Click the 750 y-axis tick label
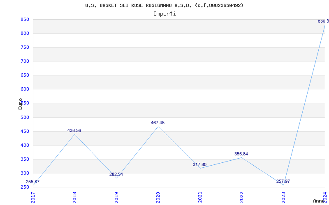This screenshot has height=205, width=329. [x=24, y=48]
